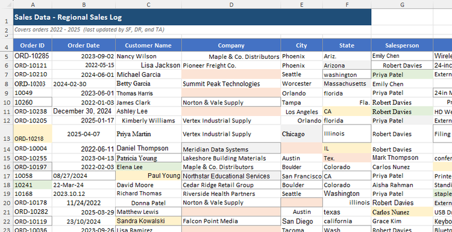452x232 pixels.
Task: Select cell Aisha Rahman
Action: point(402,185)
